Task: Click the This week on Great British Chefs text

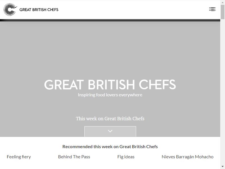Action: point(110,119)
